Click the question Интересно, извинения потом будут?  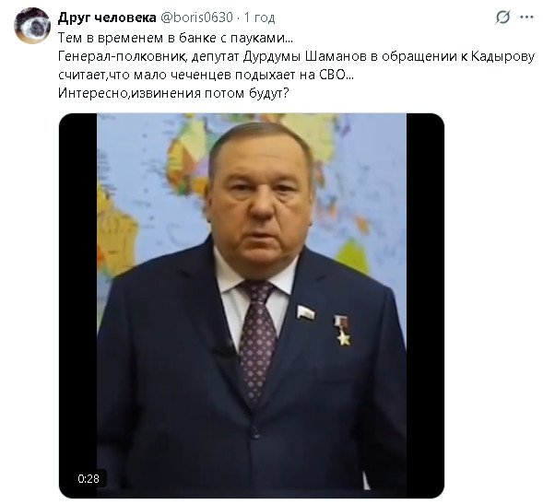tap(173, 93)
